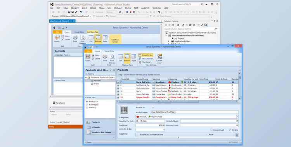Click Undo icon in Visual Studio toolbar

(81, 12)
